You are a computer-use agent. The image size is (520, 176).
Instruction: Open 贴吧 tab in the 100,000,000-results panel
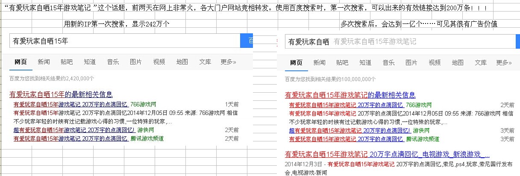(x=342, y=62)
